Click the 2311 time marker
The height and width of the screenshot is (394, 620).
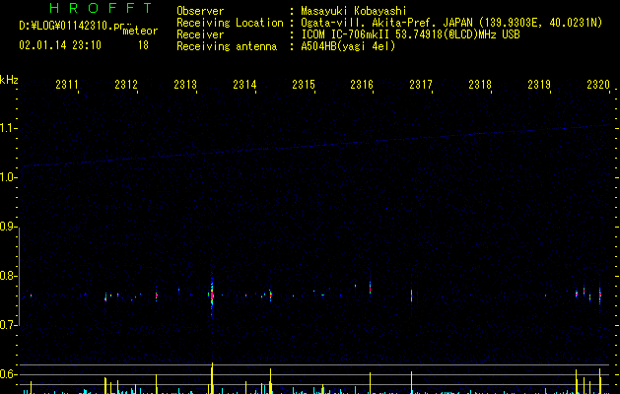[x=67, y=84]
